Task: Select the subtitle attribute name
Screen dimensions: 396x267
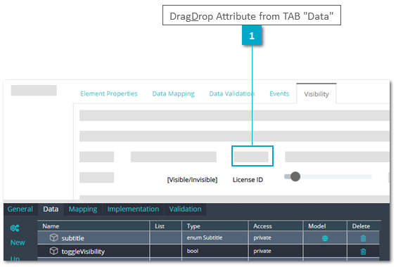Action: pos(72,238)
